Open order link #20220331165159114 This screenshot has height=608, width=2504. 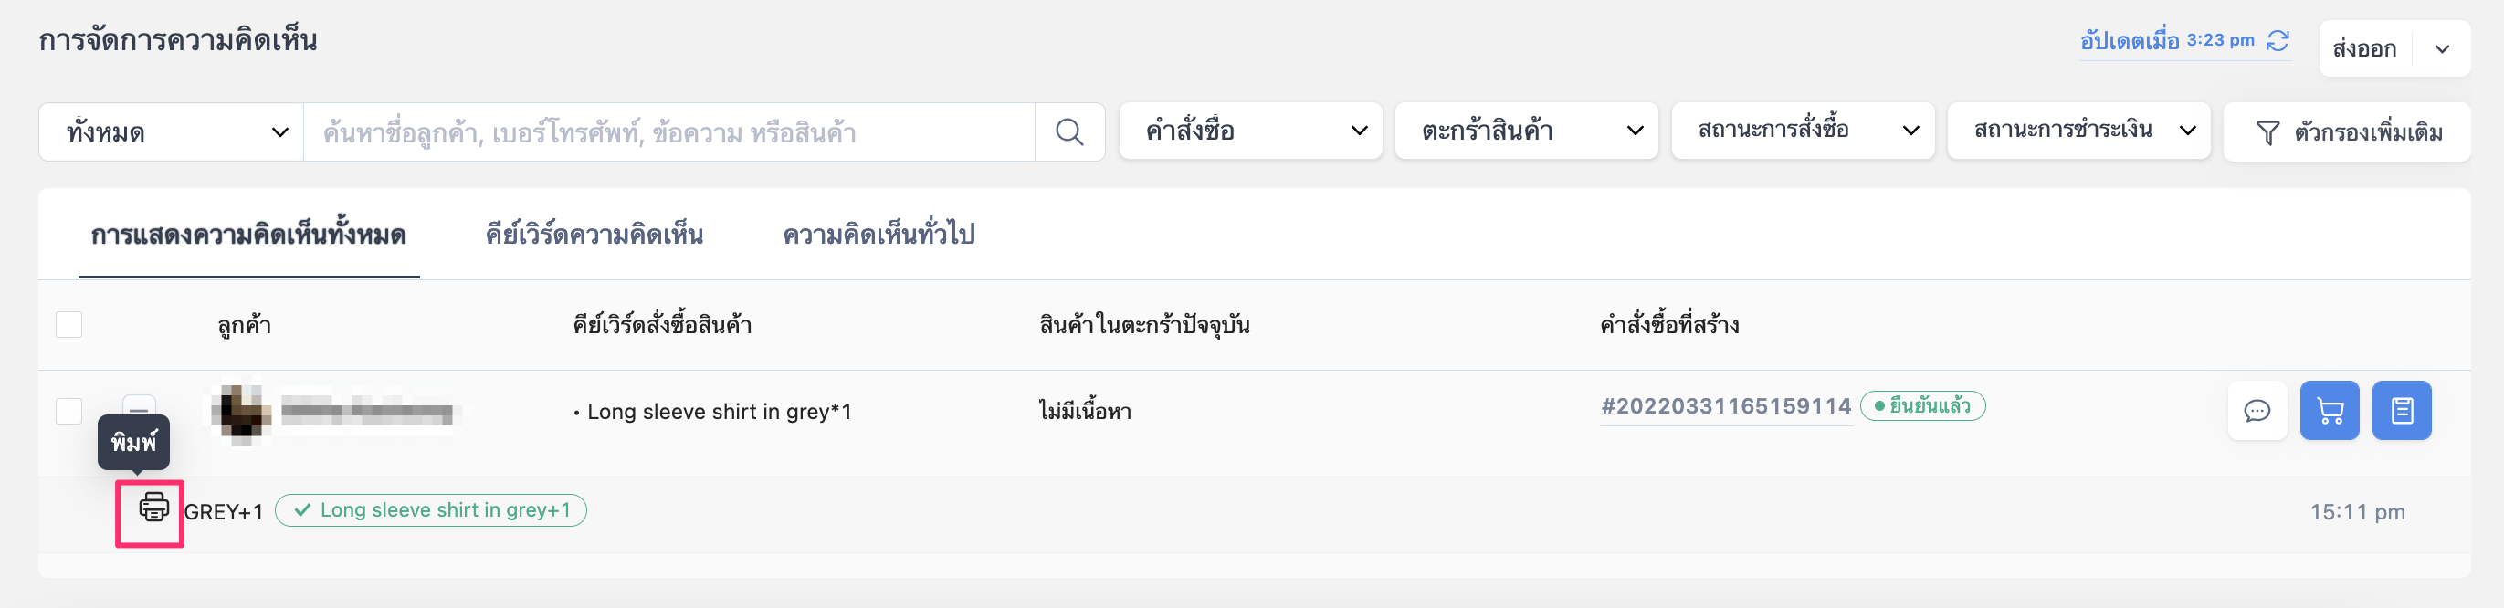tap(1725, 406)
